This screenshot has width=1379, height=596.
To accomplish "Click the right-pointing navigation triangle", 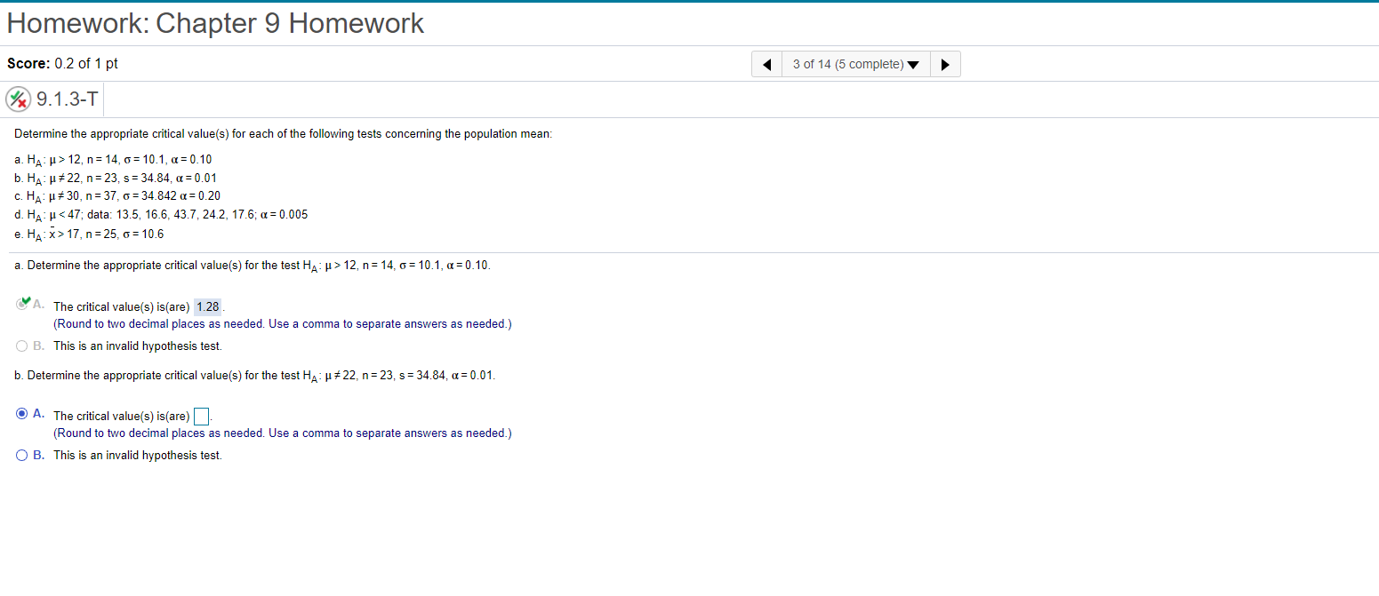I will (945, 63).
